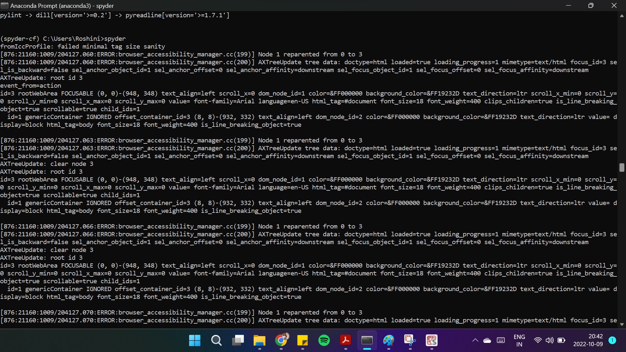Image resolution: width=626 pixels, height=352 pixels.
Task: Open the ENG IN language switcher
Action: [519, 341]
